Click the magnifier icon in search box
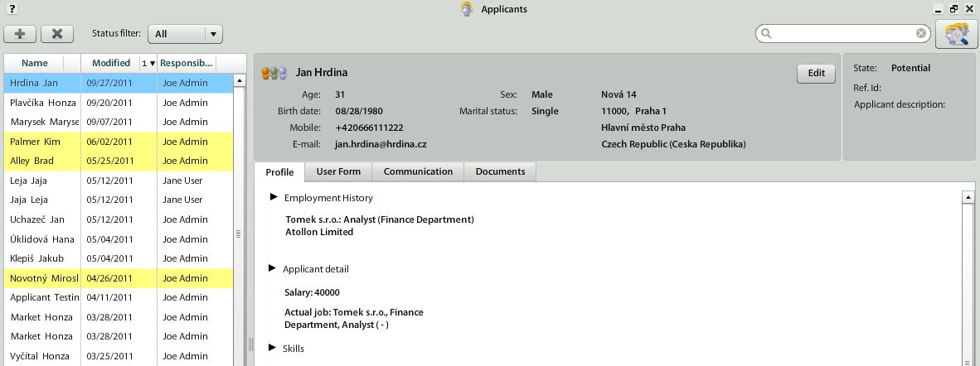 click(766, 34)
